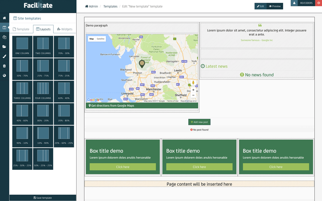The width and height of the screenshot is (322, 201).
Task: Click the trash bin sidebar icon
Action: (5, 66)
